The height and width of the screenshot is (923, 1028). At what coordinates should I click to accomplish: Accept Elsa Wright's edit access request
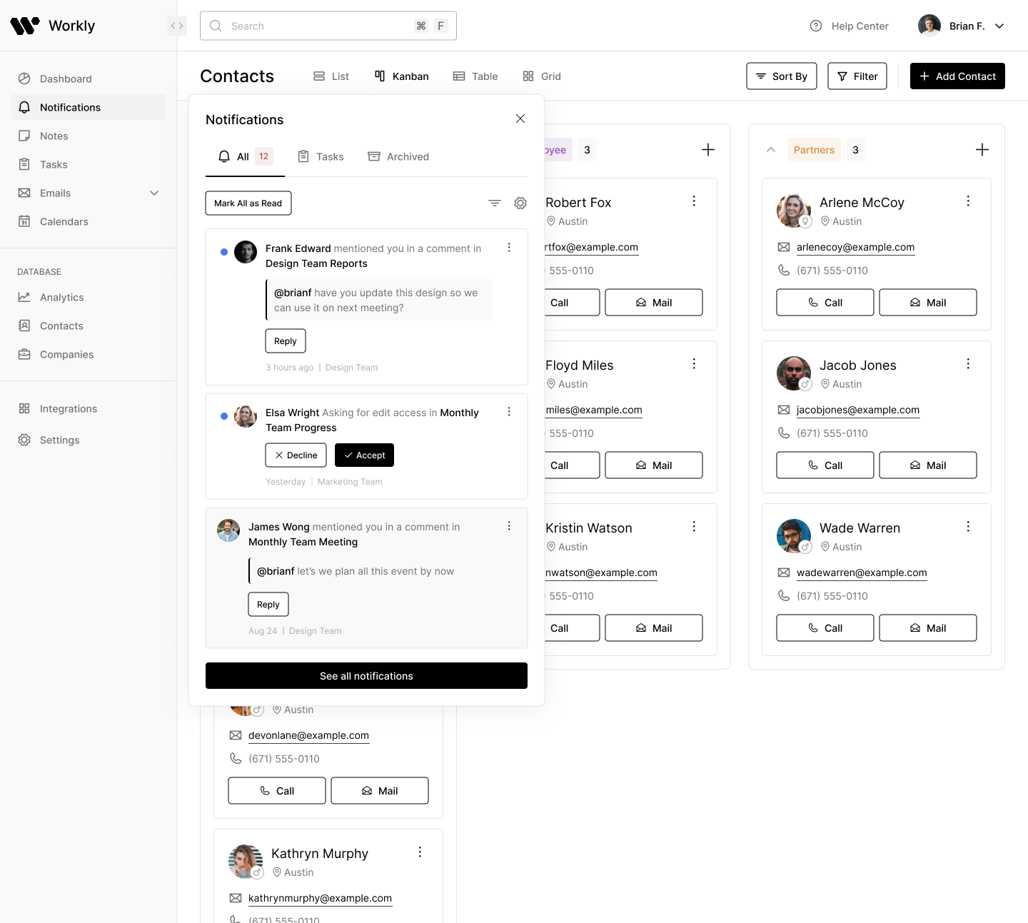(364, 455)
